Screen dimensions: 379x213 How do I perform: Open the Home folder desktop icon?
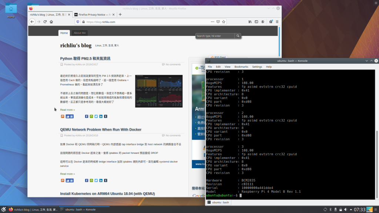tap(11, 11)
